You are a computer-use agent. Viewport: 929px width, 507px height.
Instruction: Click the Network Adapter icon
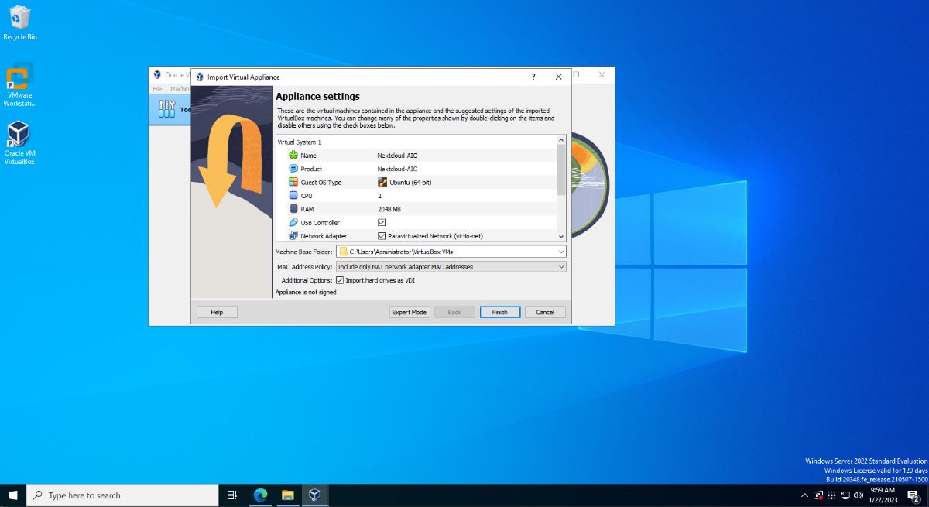point(293,236)
